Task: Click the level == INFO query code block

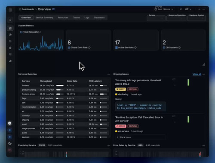Action: [141, 107]
